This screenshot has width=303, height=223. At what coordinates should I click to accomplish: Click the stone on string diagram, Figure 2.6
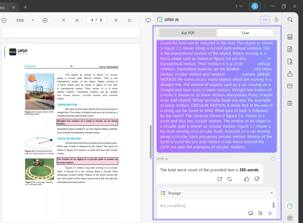coord(39,143)
